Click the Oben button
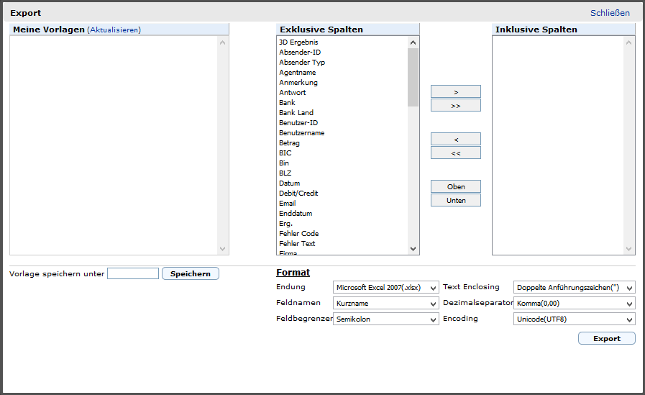 [x=455, y=186]
